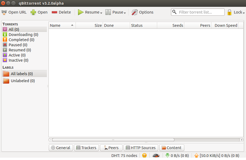Maximize the qBittorrent window
The width and height of the screenshot is (246, 160).
pos(14,3)
